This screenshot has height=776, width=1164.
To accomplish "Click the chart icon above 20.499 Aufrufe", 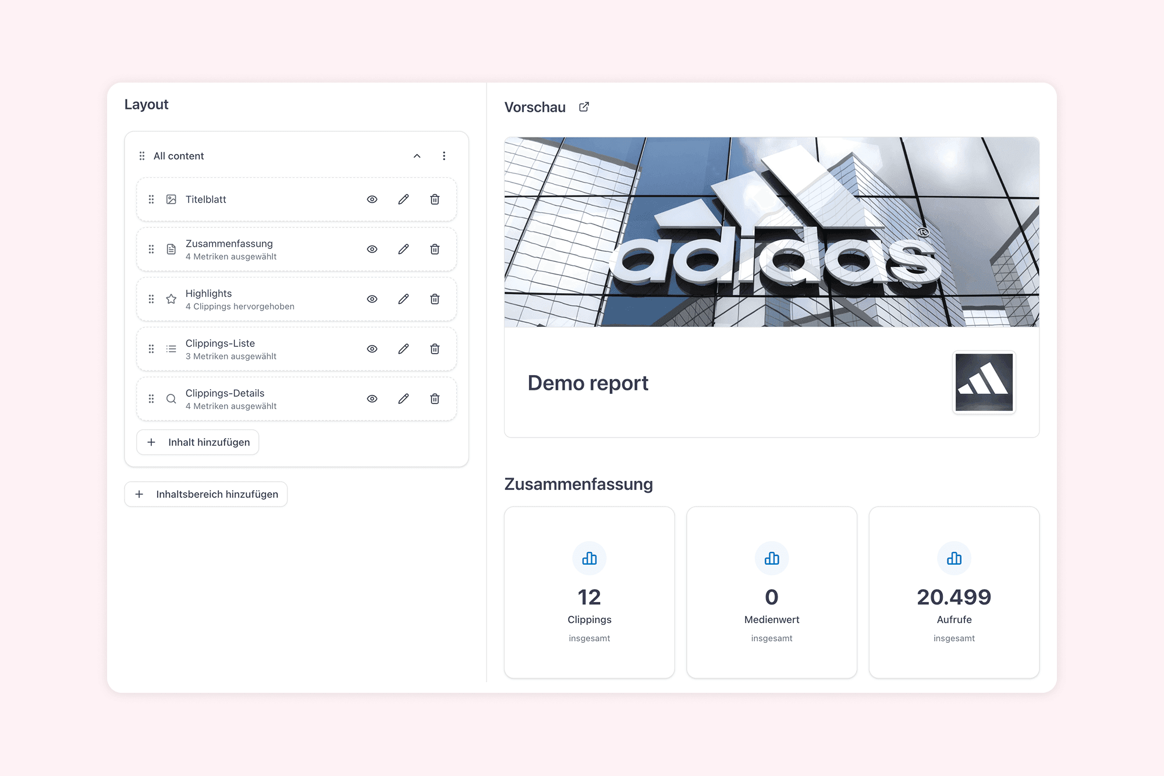I will click(954, 558).
